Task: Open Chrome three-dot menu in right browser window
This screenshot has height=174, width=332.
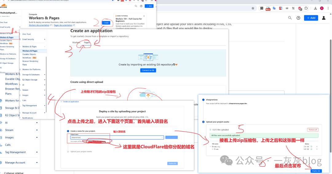Action: coord(328,8)
